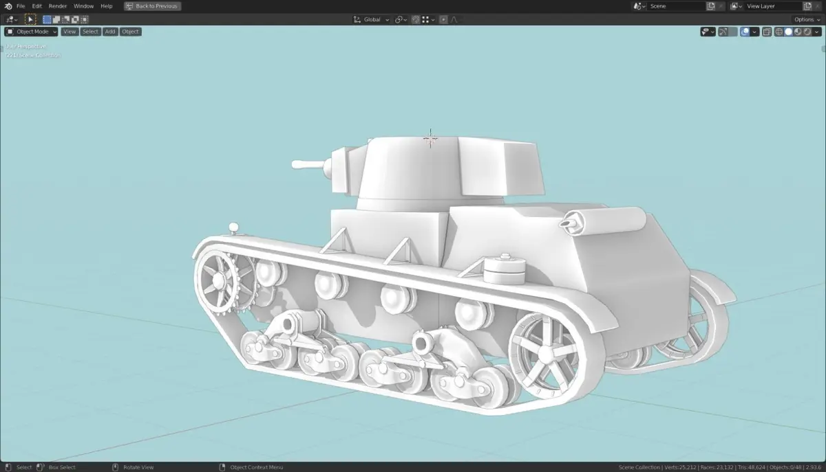The width and height of the screenshot is (826, 472).
Task: Open the viewport View menu
Action: pos(70,32)
